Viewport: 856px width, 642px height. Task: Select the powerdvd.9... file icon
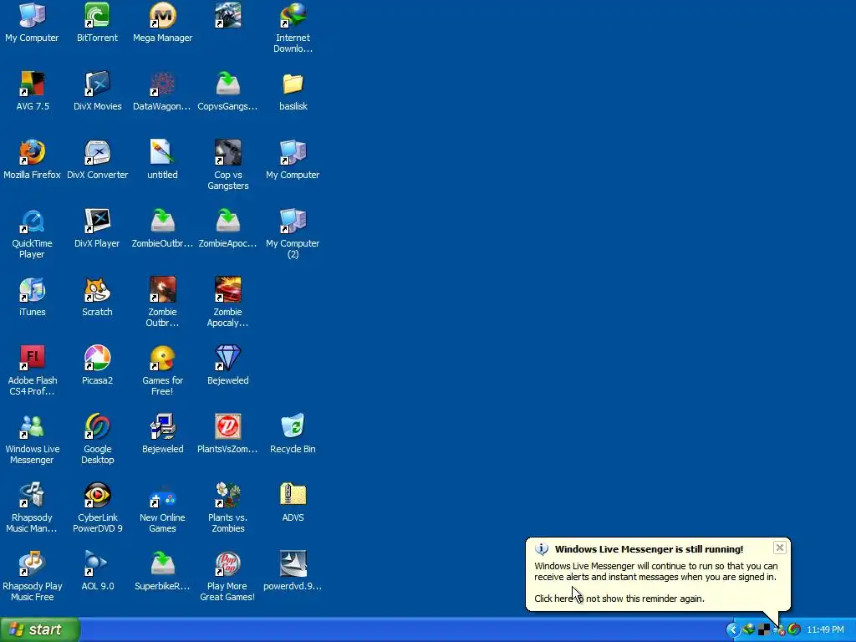click(293, 572)
